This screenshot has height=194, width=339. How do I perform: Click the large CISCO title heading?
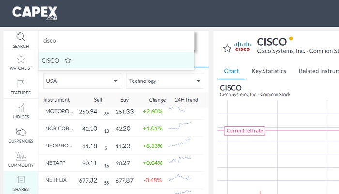pos(272,42)
